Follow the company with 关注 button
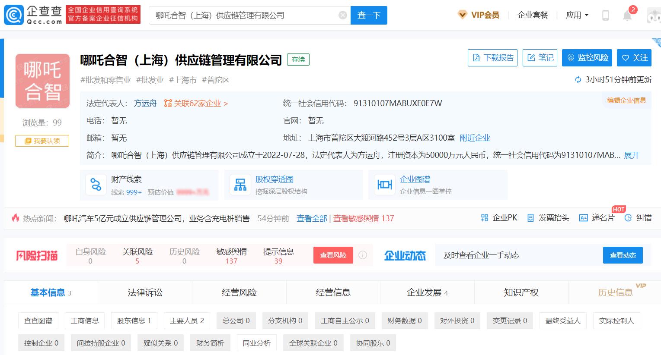The height and width of the screenshot is (355, 661). click(634, 58)
